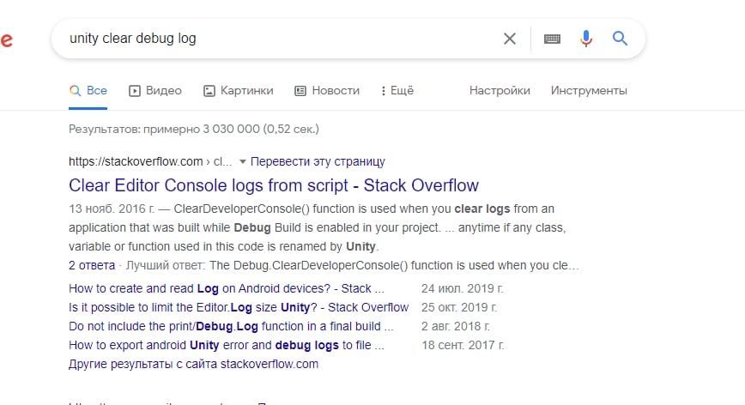
Task: Click the results count 'Результатов: примерно 3 030 000'
Action: 194,130
